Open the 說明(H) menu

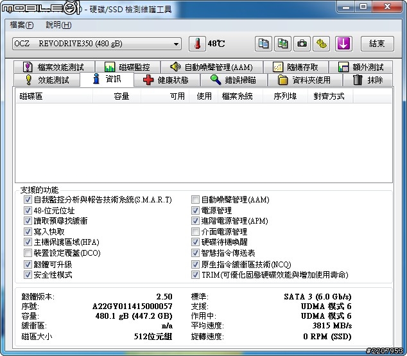[58, 25]
